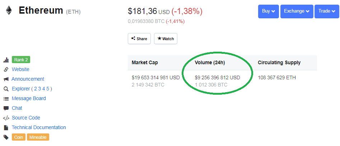Share this Ethereum page

139,38
